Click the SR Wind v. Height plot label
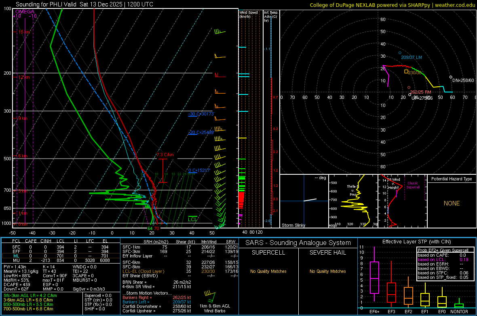The width and height of the screenshot is (477, 316). (394, 184)
